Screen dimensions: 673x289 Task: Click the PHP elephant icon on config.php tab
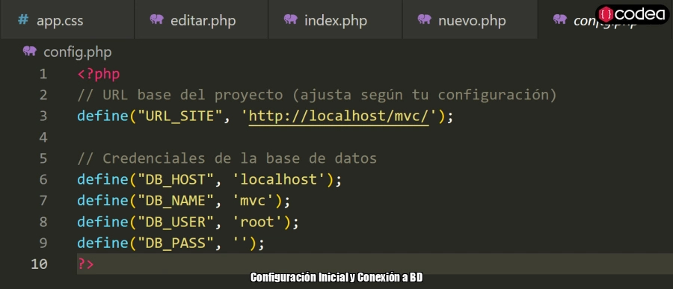(559, 19)
